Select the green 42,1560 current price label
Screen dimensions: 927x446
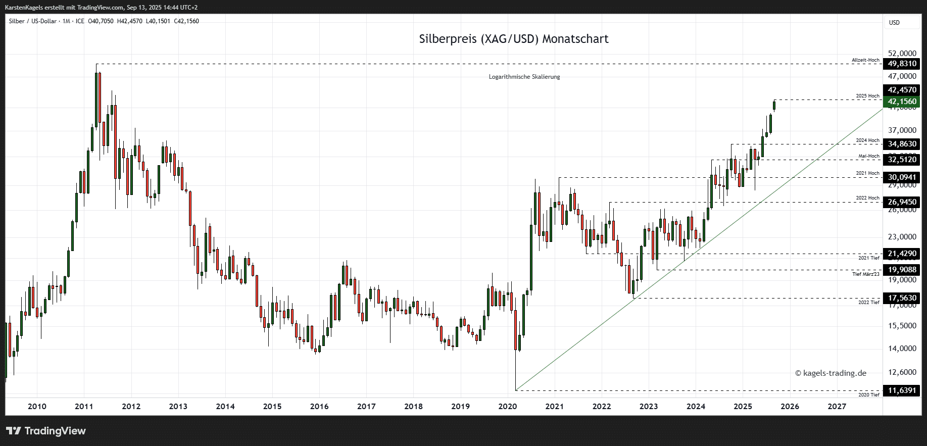tap(902, 102)
